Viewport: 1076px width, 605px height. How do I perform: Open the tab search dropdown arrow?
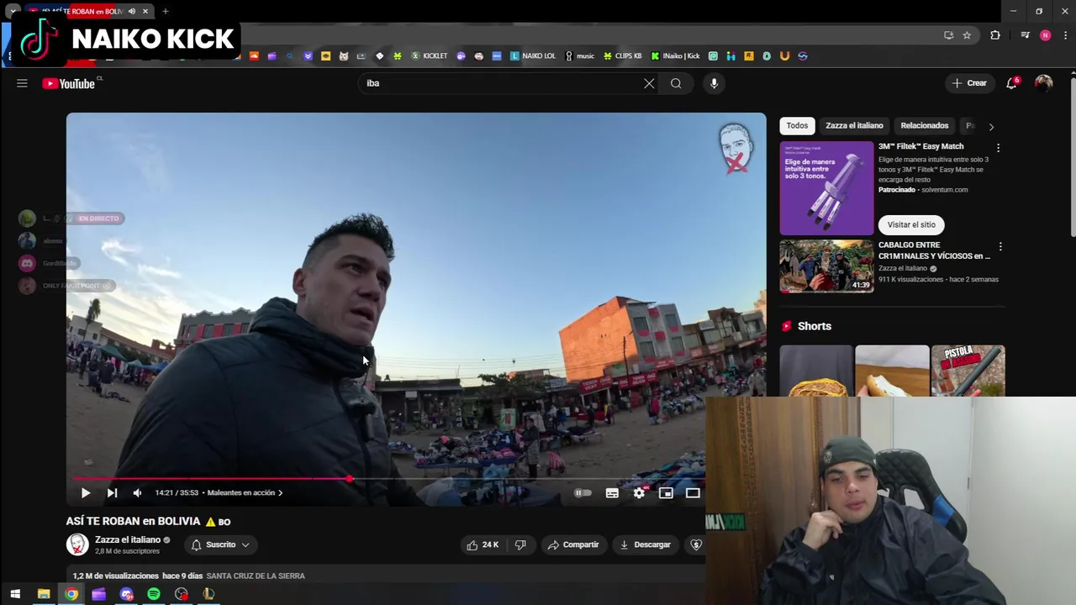point(13,12)
